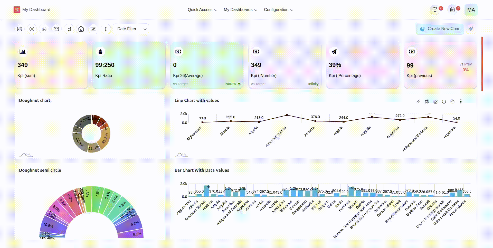The height and width of the screenshot is (248, 493).
Task: Take a dashboard snapshot with camera icon
Action: coord(81,29)
